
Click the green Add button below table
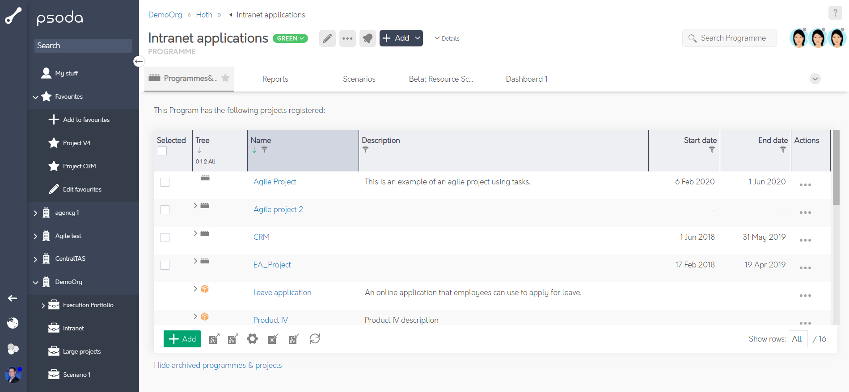coord(182,339)
